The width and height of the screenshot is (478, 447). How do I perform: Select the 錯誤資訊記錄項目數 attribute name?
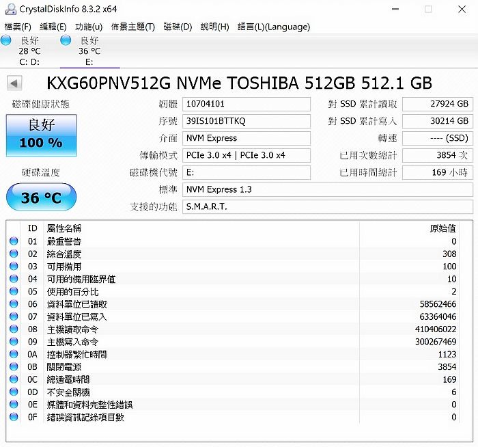[x=85, y=417]
